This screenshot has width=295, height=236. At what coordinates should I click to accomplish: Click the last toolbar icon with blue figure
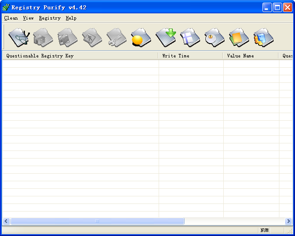tap(263, 37)
